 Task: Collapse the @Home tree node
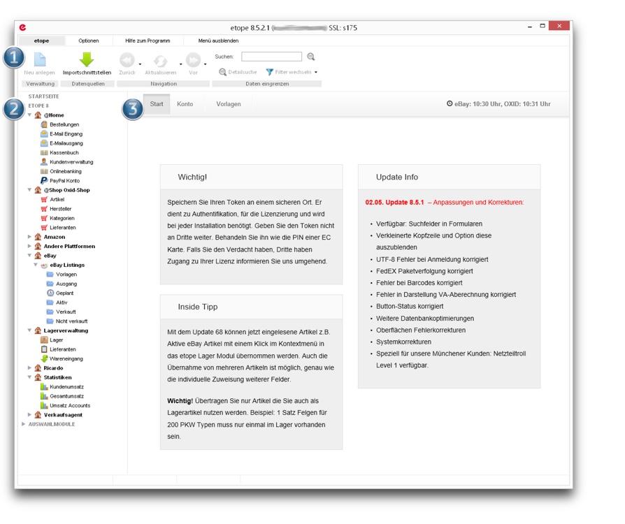[x=29, y=115]
